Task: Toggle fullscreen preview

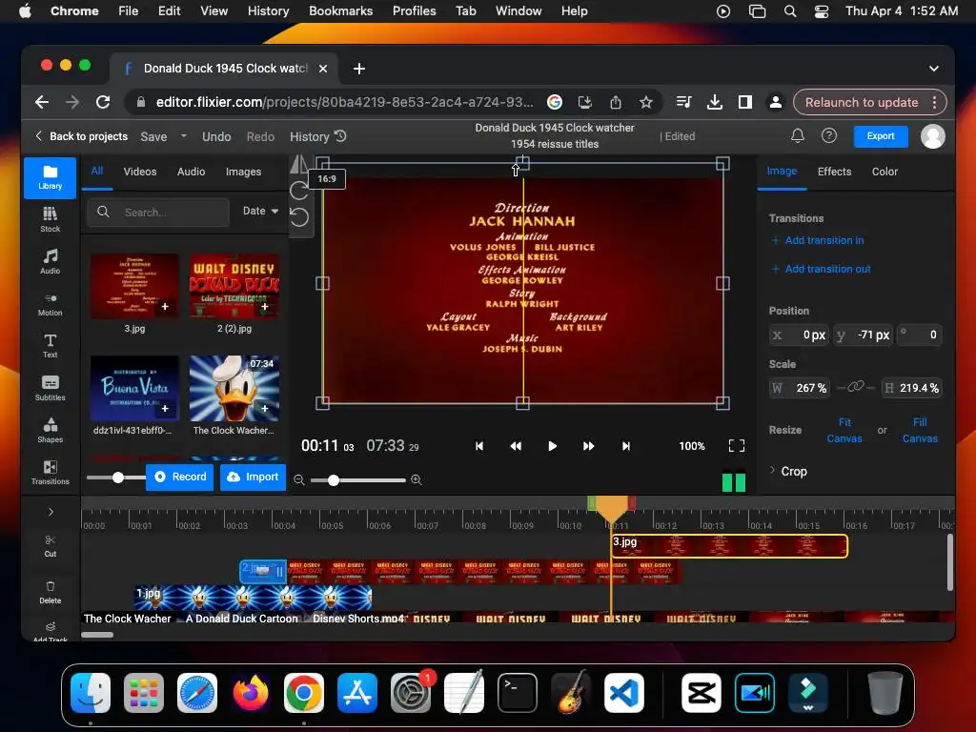Action: click(737, 446)
